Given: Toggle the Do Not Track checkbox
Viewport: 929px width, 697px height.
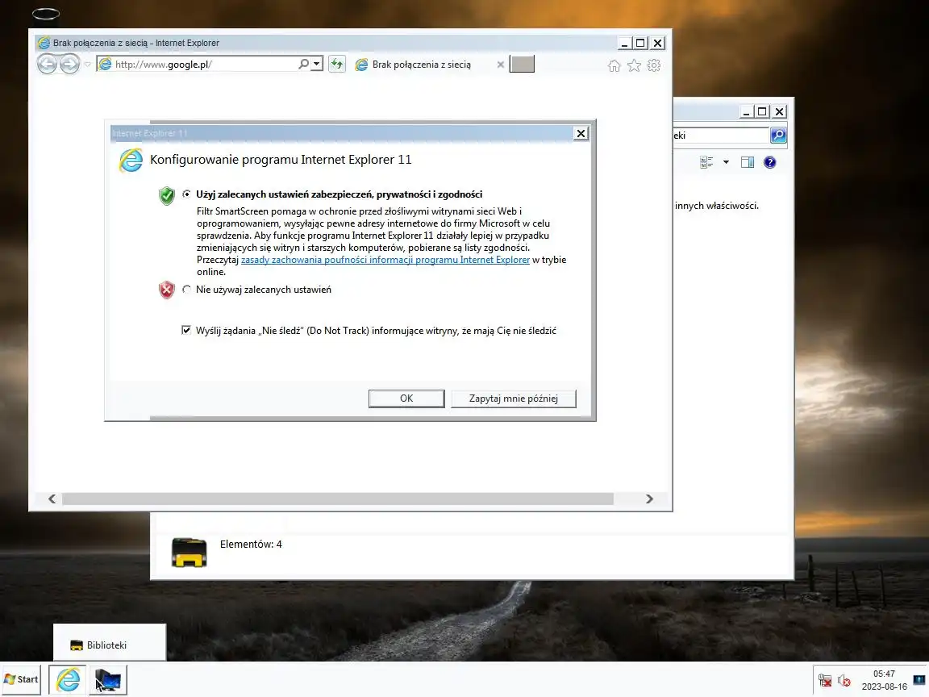Looking at the screenshot, I should (186, 330).
